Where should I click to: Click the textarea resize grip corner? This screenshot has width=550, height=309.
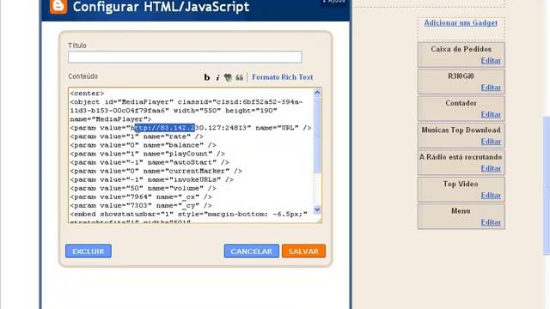pyautogui.click(x=319, y=221)
